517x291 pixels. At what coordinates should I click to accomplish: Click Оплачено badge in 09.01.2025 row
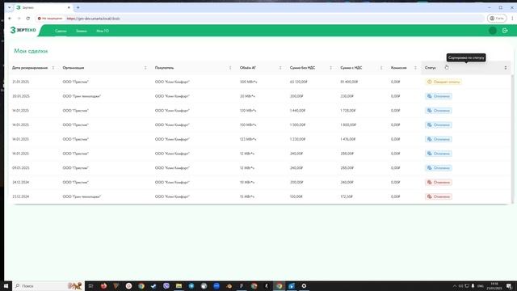[x=439, y=168]
